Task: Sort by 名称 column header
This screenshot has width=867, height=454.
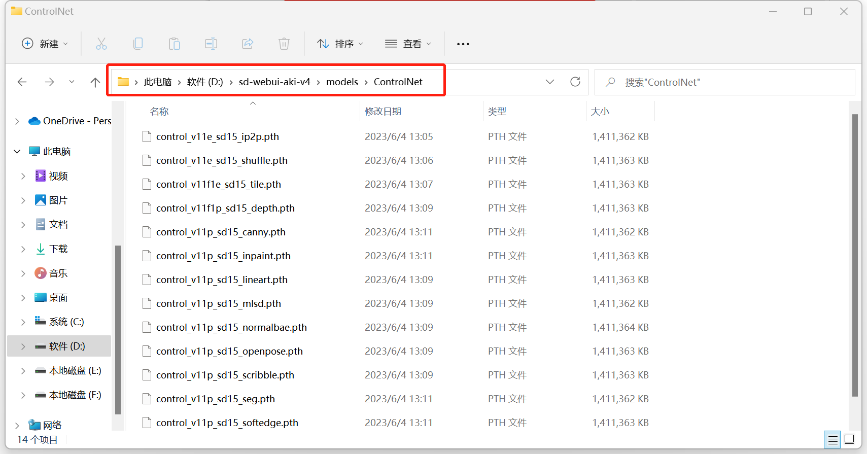Action: (x=159, y=111)
